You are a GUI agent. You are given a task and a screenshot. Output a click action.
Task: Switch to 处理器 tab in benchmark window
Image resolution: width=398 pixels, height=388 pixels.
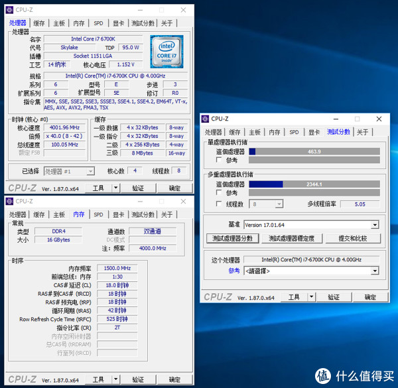213,132
